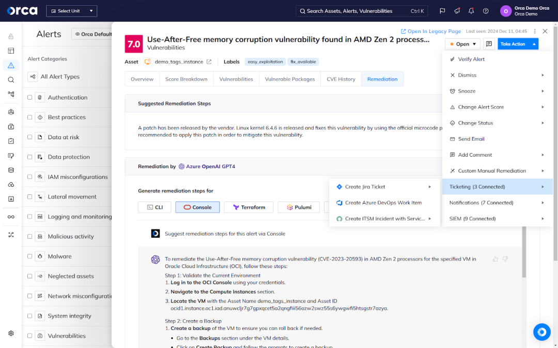Open the compliance clipboard-check icon in sidebar
This screenshot has width=558, height=348.
point(11,141)
